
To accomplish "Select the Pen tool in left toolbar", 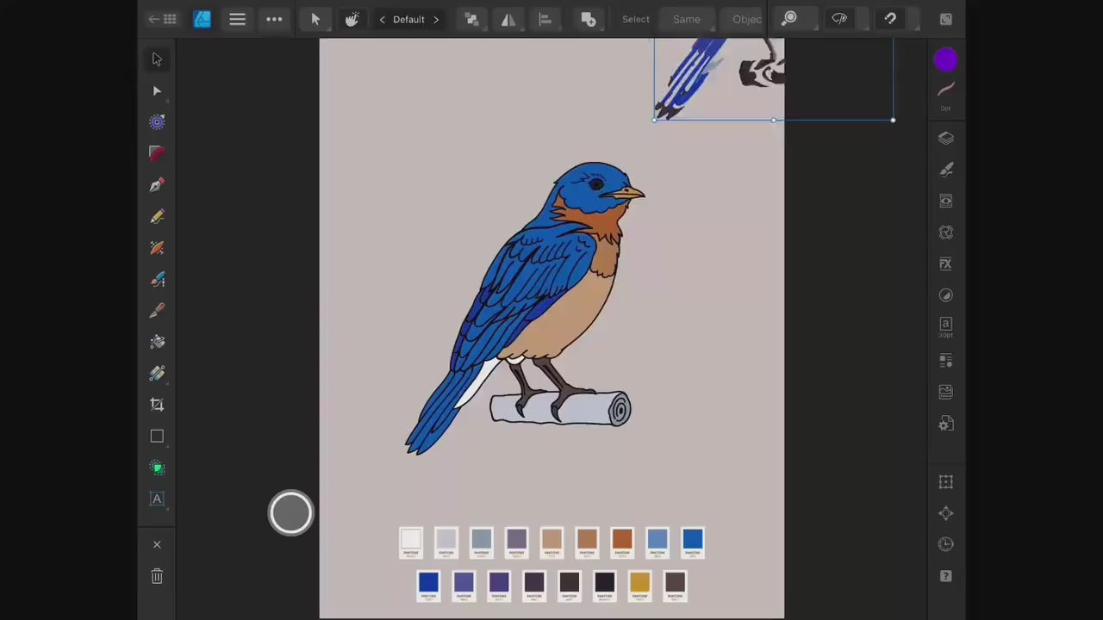I will coord(157,185).
